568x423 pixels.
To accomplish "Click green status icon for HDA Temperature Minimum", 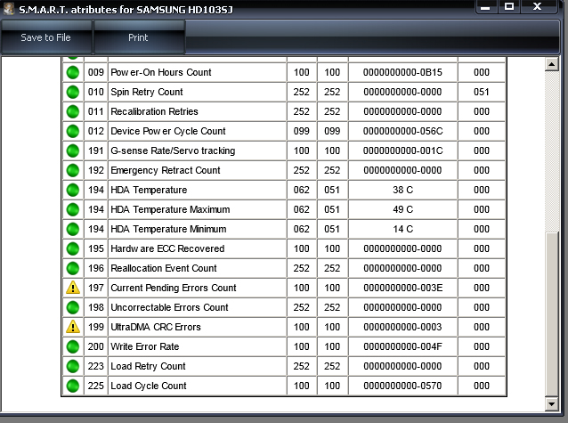I will tap(73, 229).
